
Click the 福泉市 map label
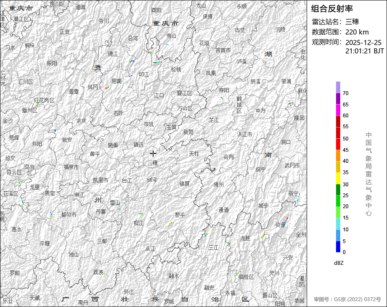pos(72,167)
